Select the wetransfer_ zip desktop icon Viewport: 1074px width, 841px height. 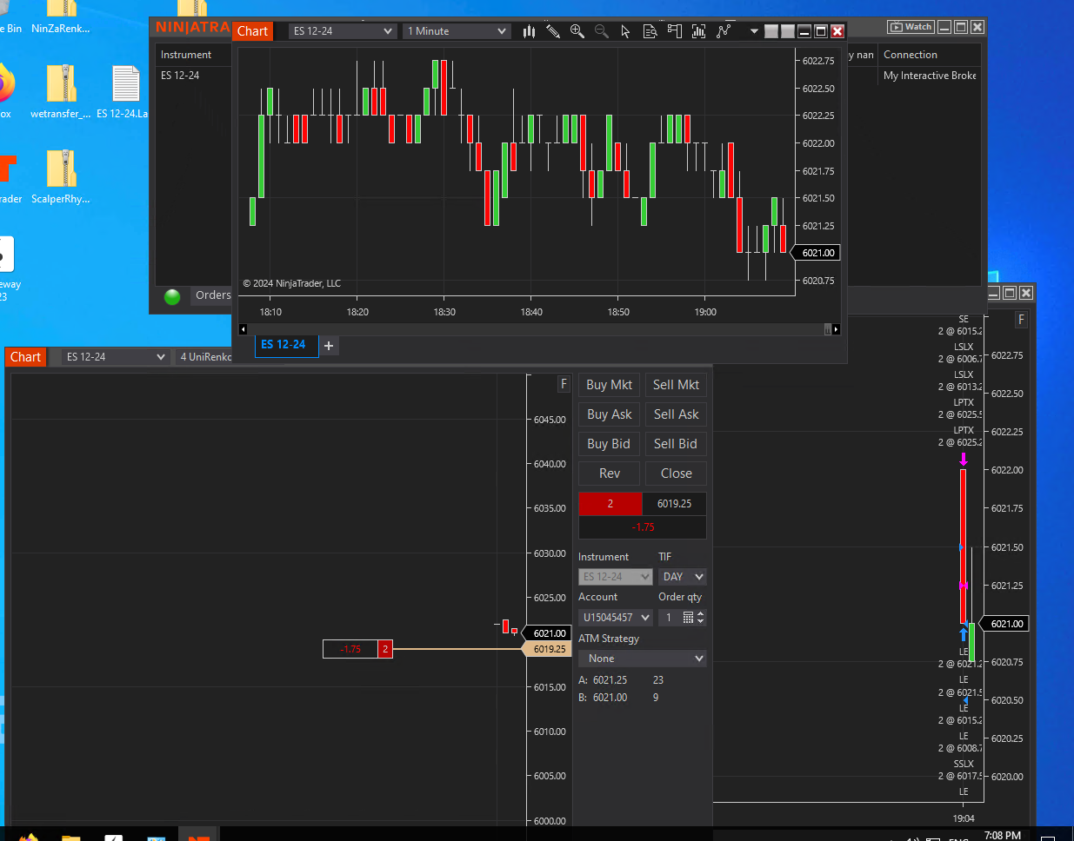(x=60, y=92)
